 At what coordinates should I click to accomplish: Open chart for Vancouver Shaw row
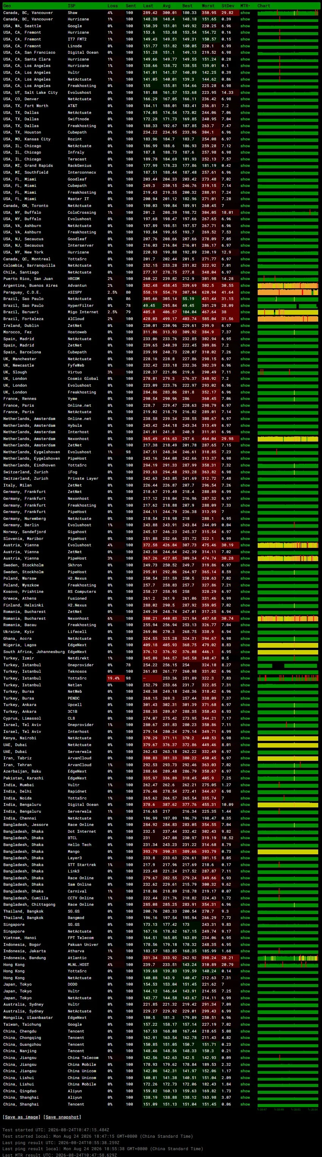(x=288, y=12)
